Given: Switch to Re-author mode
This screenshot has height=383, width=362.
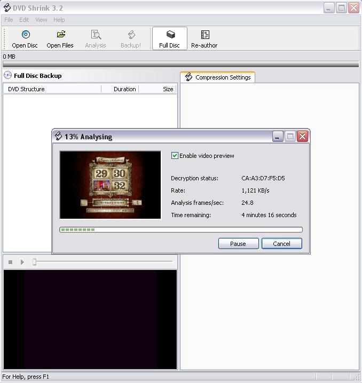Looking at the screenshot, I should pos(204,38).
